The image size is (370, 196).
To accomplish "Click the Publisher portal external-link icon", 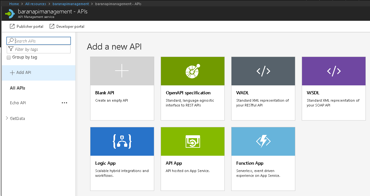I will pos(12,26).
